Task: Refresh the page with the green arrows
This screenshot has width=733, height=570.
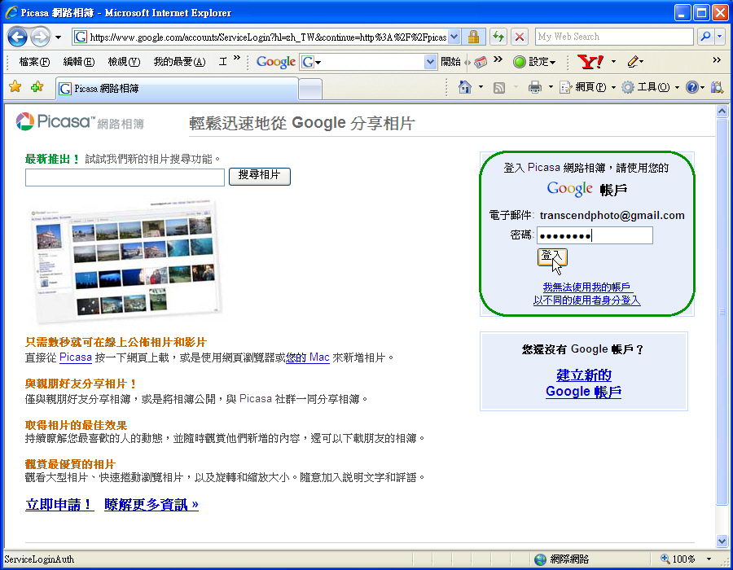Action: click(x=498, y=37)
